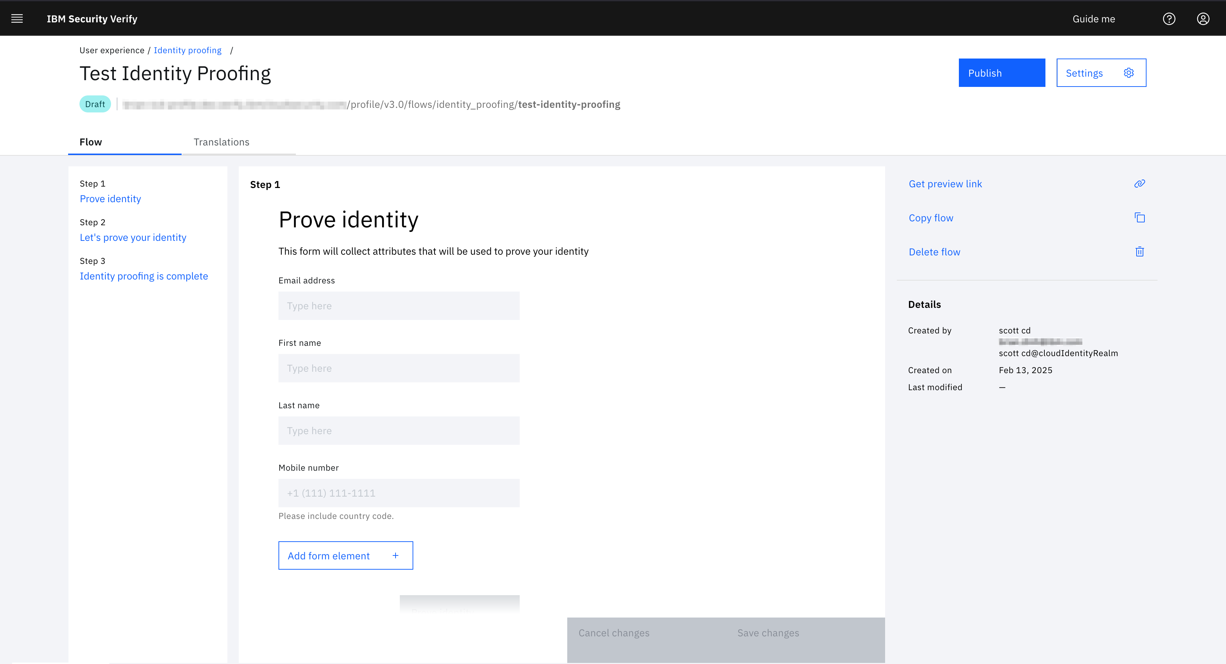Click the plus icon on Add form element
The height and width of the screenshot is (664, 1226).
click(x=395, y=555)
